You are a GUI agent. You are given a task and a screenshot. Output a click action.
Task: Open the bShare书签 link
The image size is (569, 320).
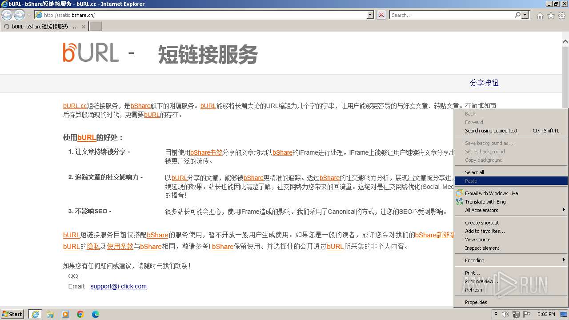[206, 152]
